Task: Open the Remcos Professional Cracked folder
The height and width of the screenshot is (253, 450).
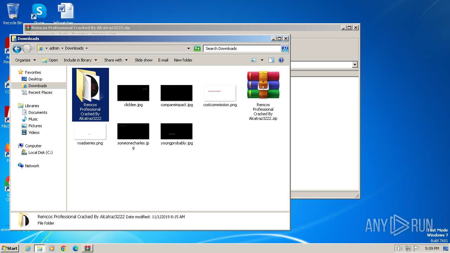Action: coord(90,95)
